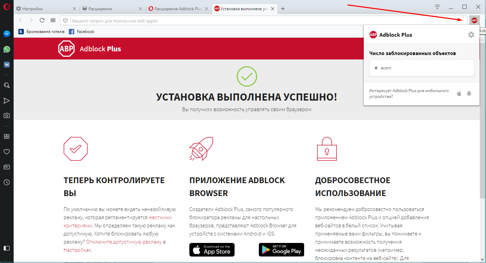The image size is (486, 263).
Task: Reload the current page
Action: point(42,20)
